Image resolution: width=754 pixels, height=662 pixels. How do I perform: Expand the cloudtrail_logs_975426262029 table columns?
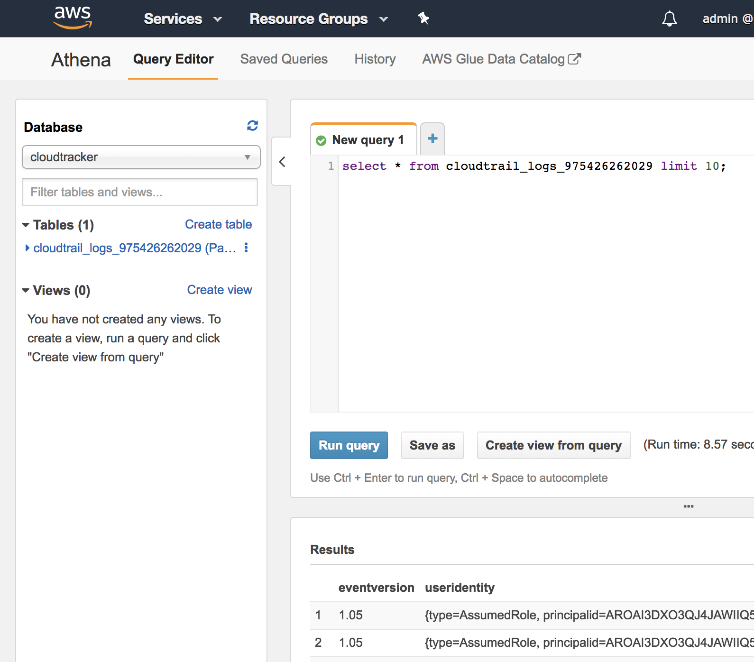[x=28, y=248]
